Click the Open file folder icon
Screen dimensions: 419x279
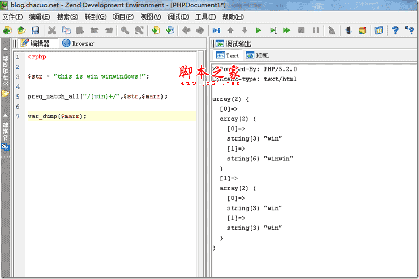pyautogui.click(x=21, y=30)
